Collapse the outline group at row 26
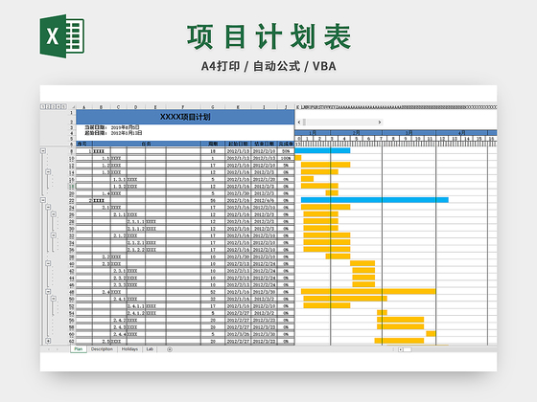Image resolution: width=537 pixels, height=402 pixels. coord(54,214)
